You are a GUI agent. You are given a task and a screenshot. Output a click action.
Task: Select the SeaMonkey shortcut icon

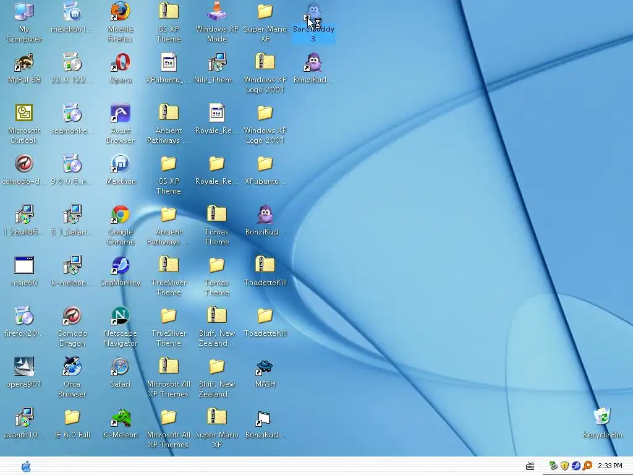[121, 265]
